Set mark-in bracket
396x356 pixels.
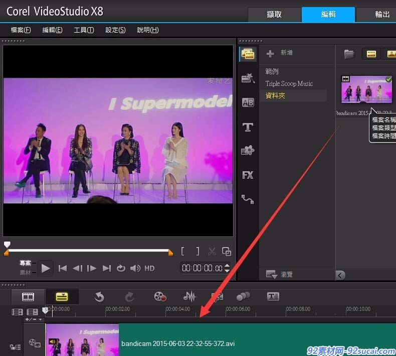[182, 251]
